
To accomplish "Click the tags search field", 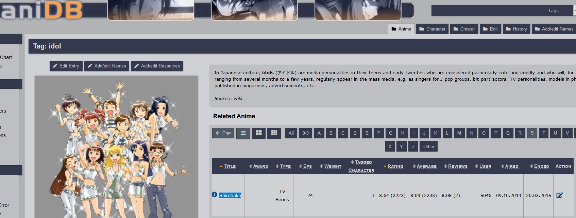I will [502, 11].
